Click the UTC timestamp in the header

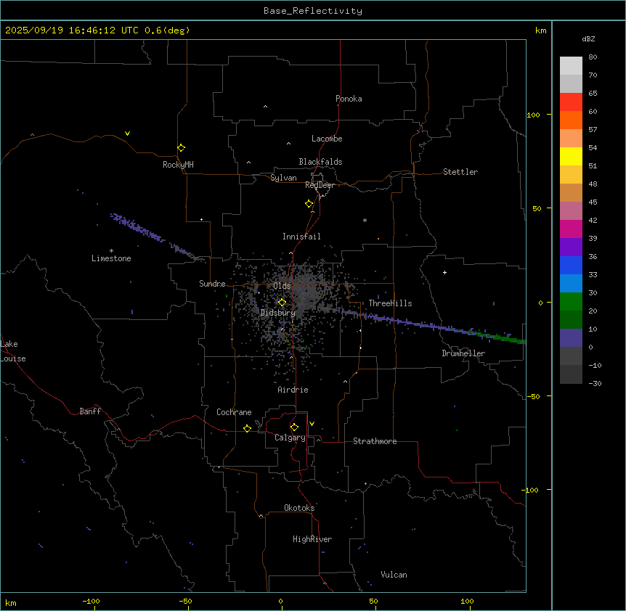97,30
